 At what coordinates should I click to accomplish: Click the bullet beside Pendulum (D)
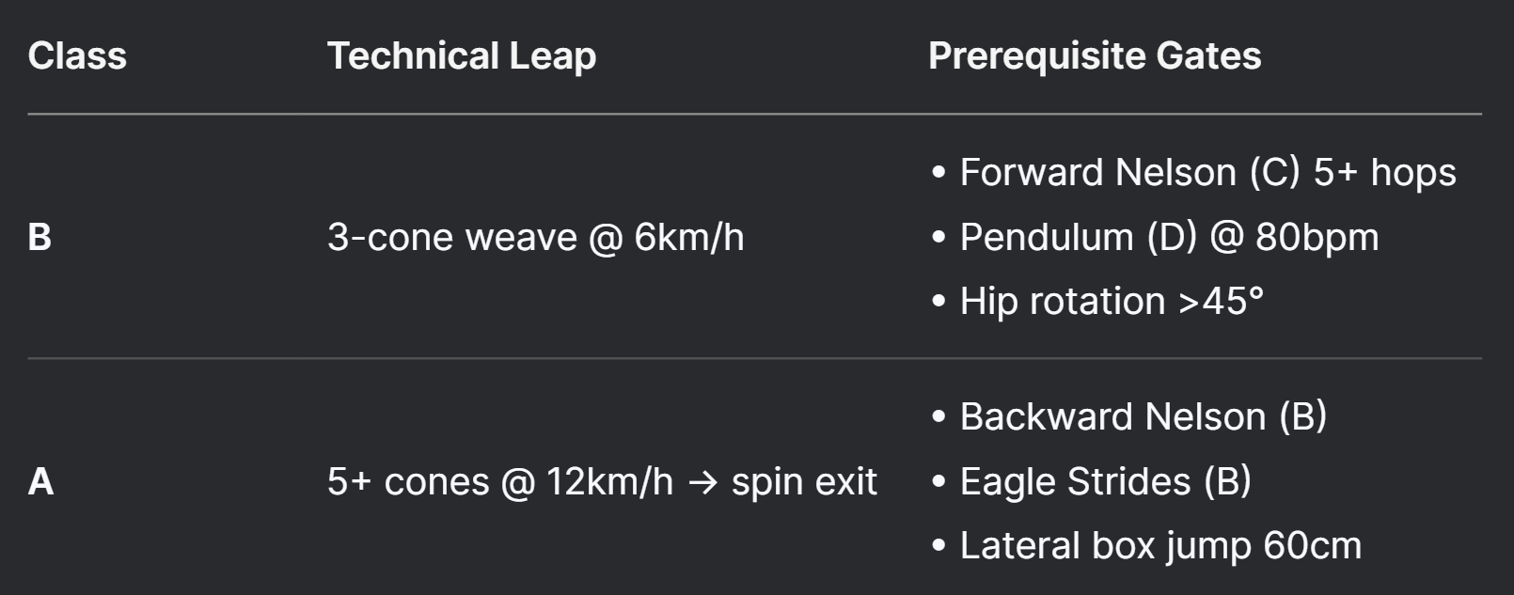[938, 238]
